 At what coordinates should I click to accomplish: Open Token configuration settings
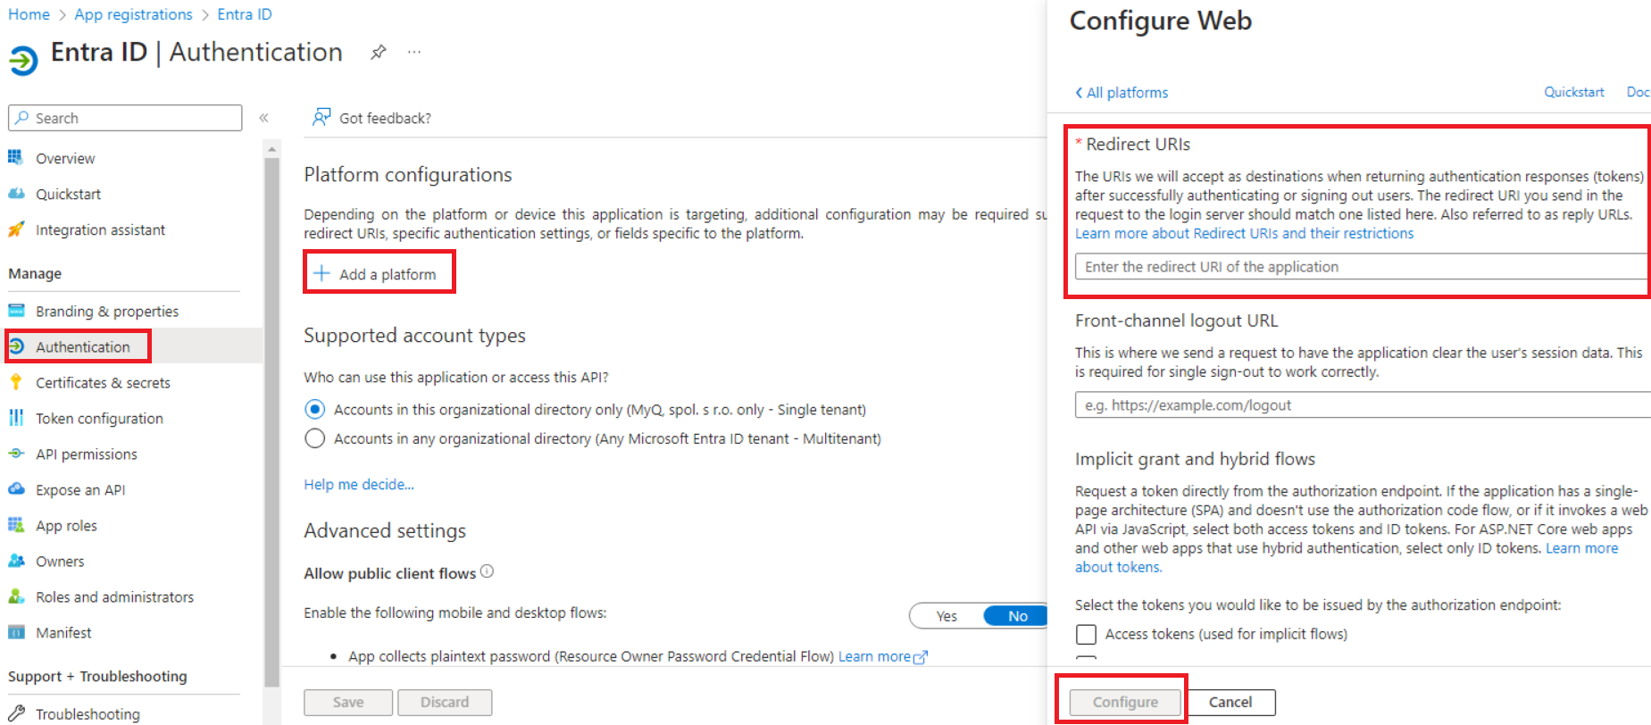tap(99, 418)
